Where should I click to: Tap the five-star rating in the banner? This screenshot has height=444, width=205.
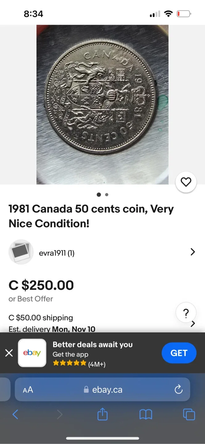coord(70,364)
